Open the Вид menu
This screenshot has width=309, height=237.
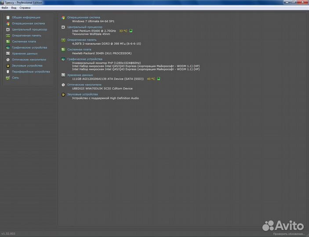(14, 7)
